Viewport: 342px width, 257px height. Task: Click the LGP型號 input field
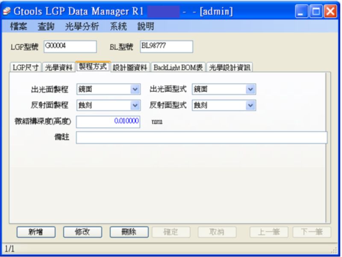70,46
